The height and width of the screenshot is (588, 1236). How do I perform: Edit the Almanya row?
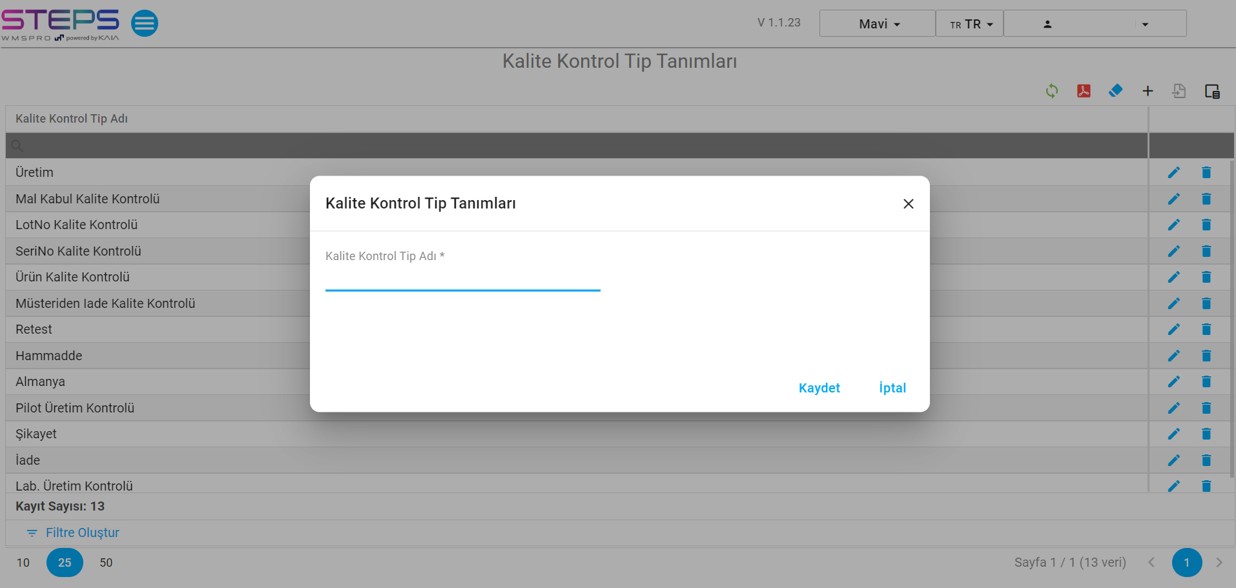point(1174,381)
